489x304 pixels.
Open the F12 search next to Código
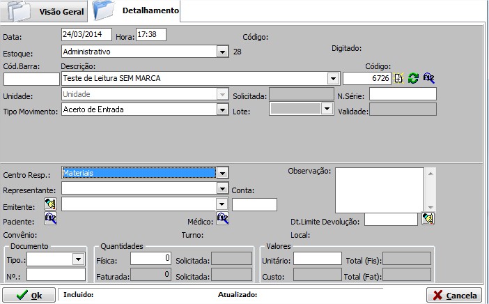point(428,78)
